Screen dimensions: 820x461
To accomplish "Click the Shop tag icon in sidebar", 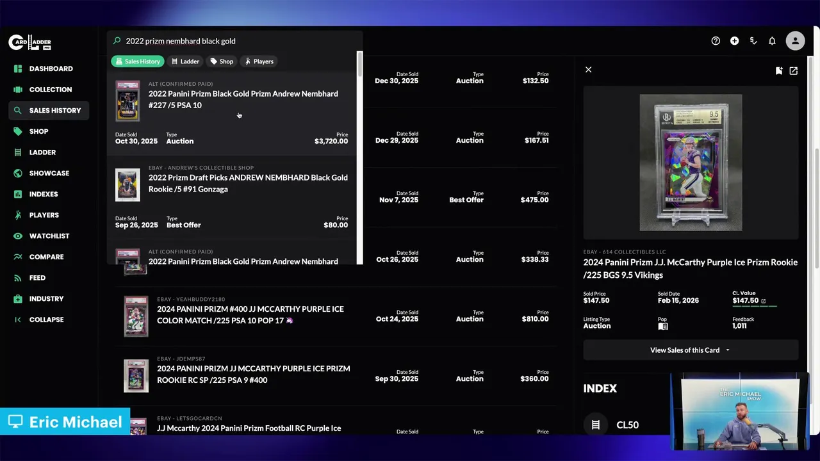I will [x=18, y=131].
